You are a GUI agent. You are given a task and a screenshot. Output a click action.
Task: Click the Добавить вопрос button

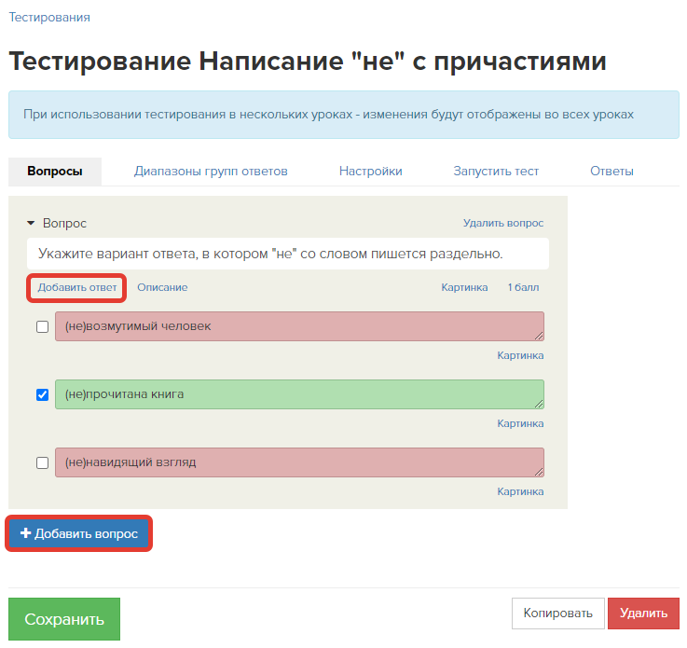click(79, 533)
